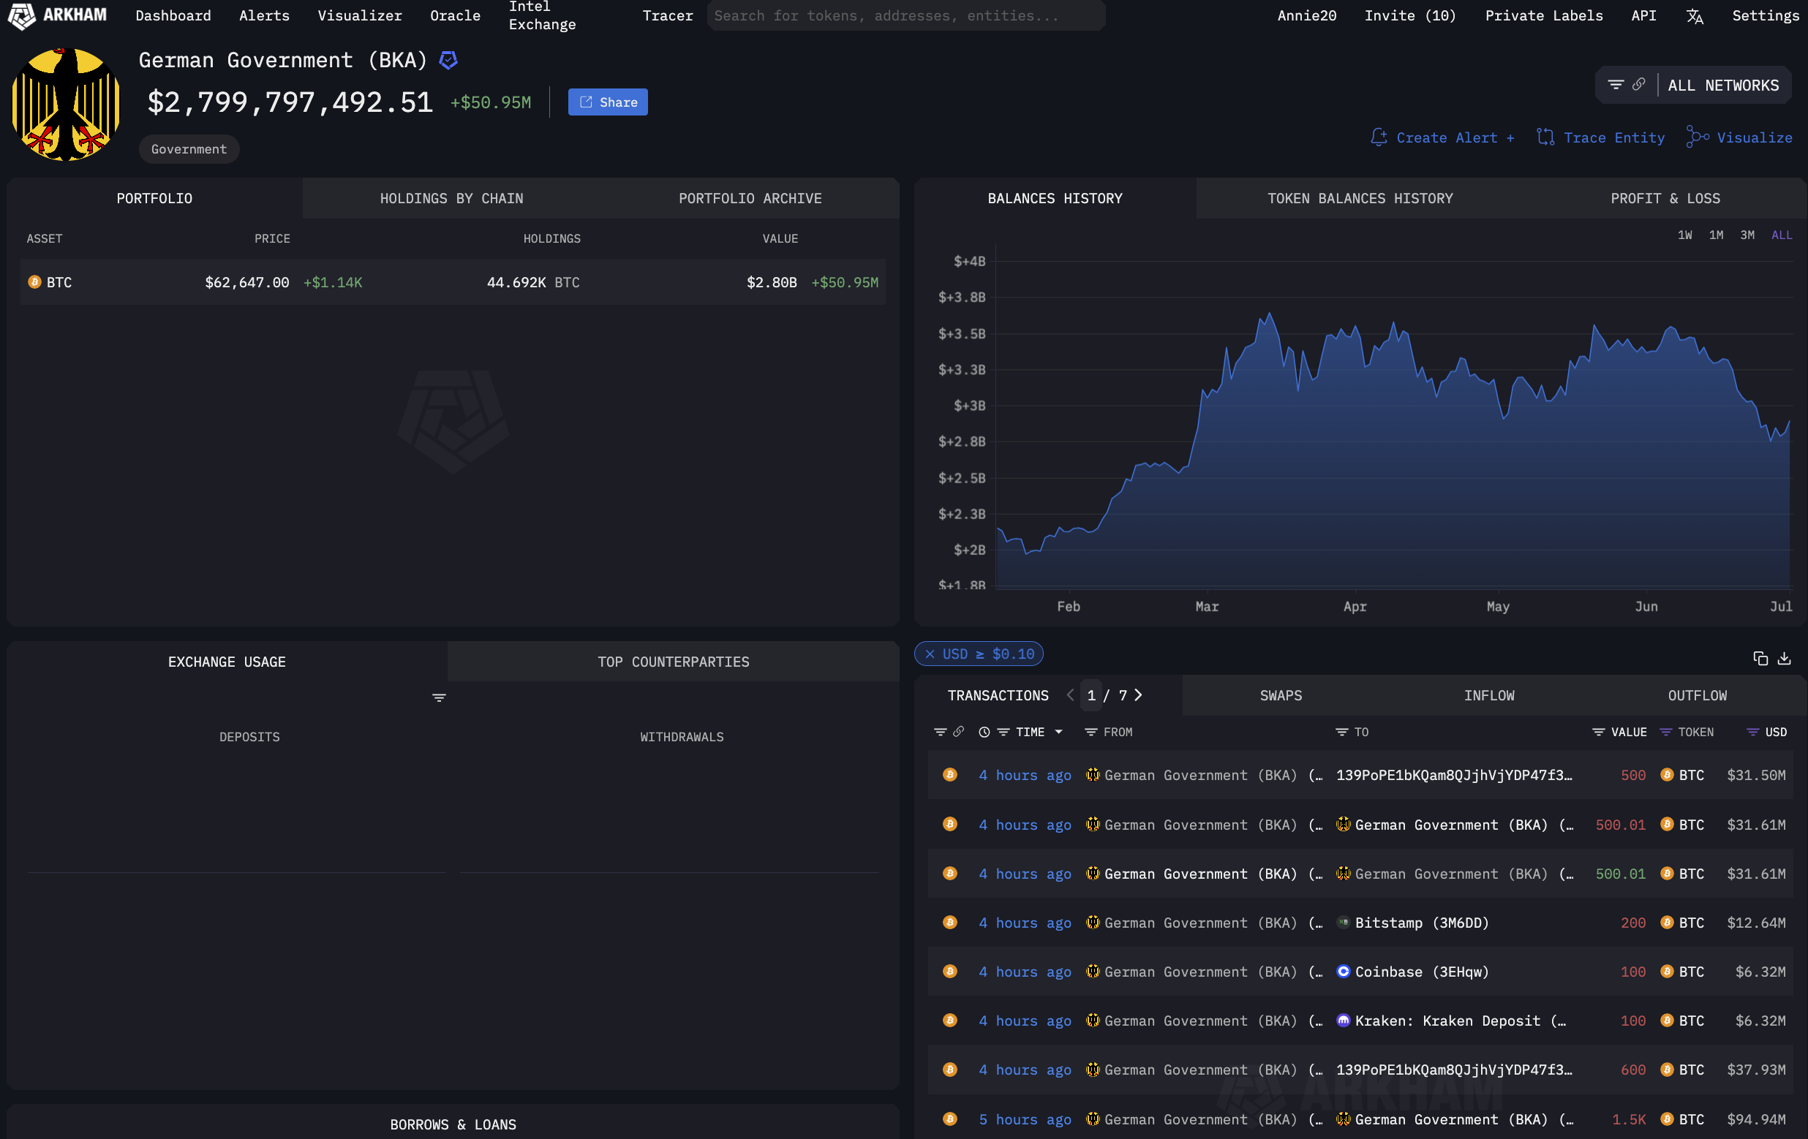Screen dimensions: 1808x1139
Task: Open Tracer in the top navigation
Action: click(668, 16)
